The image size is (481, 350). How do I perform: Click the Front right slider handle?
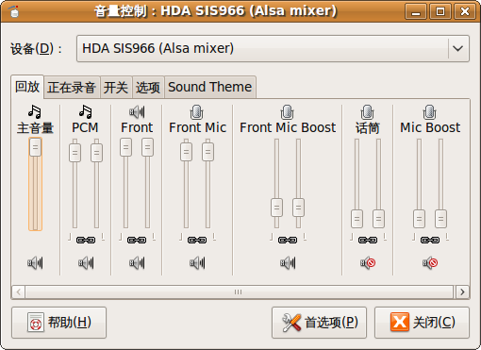[x=147, y=147]
